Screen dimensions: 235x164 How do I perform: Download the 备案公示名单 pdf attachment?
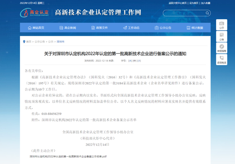point(68,156)
